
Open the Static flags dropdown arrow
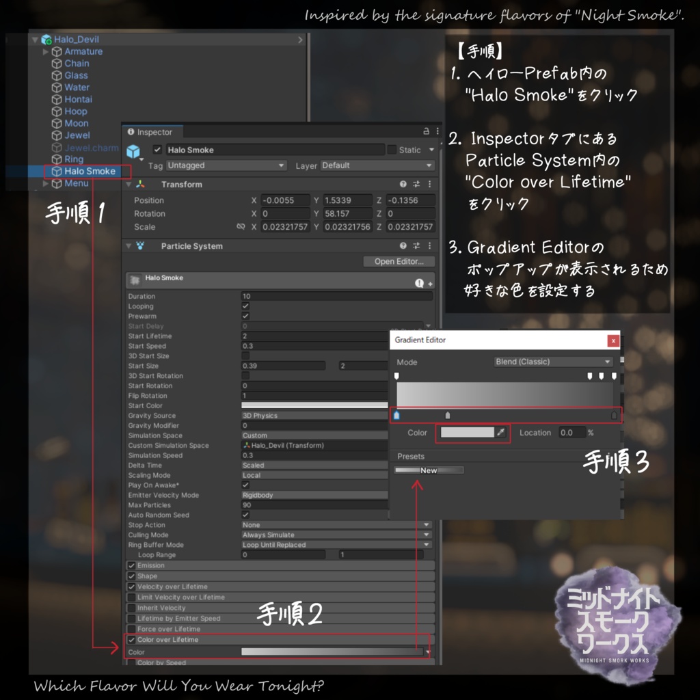point(431,150)
